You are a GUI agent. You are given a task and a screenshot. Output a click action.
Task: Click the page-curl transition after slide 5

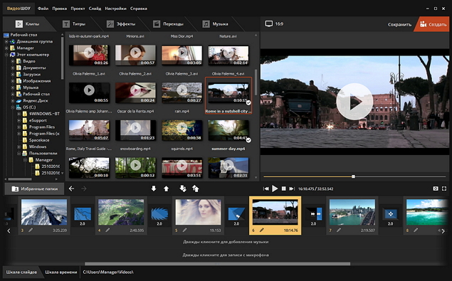[x=236, y=214]
